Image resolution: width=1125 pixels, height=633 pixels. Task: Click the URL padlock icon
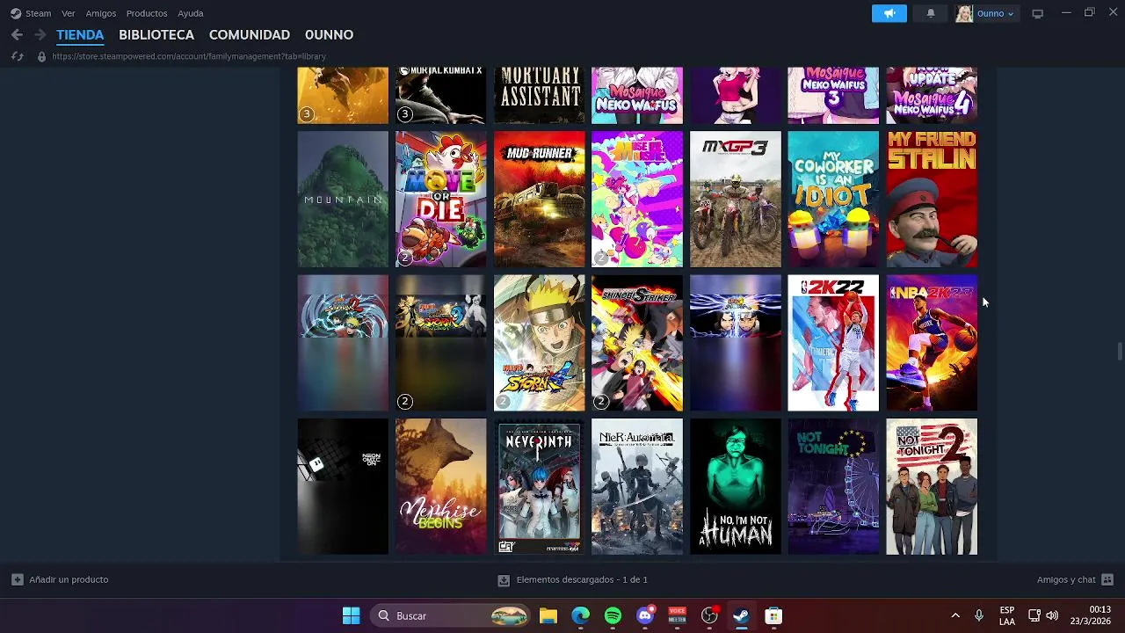(x=40, y=56)
